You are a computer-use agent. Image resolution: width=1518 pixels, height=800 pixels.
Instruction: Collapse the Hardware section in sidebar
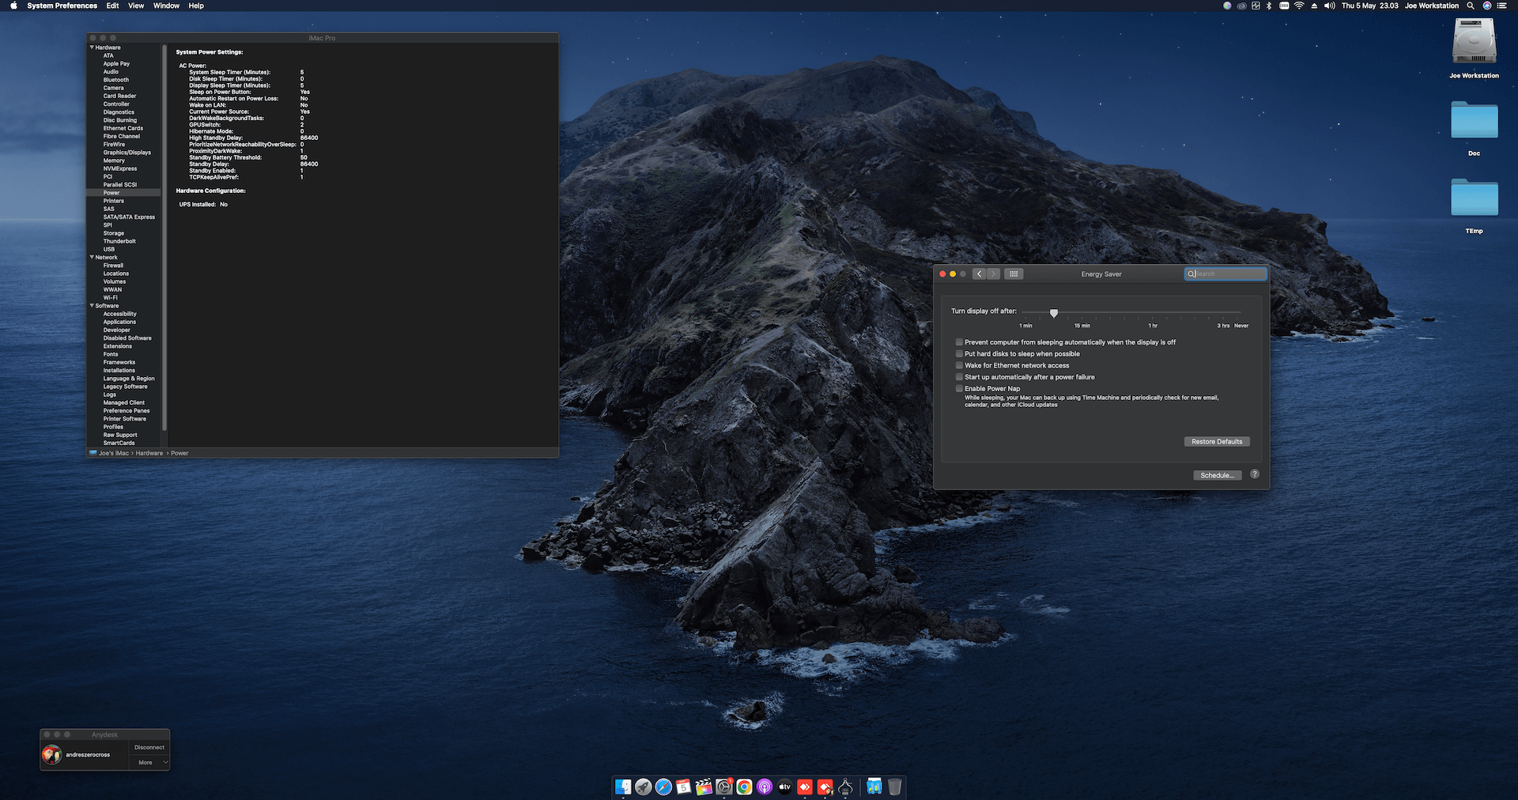(92, 47)
